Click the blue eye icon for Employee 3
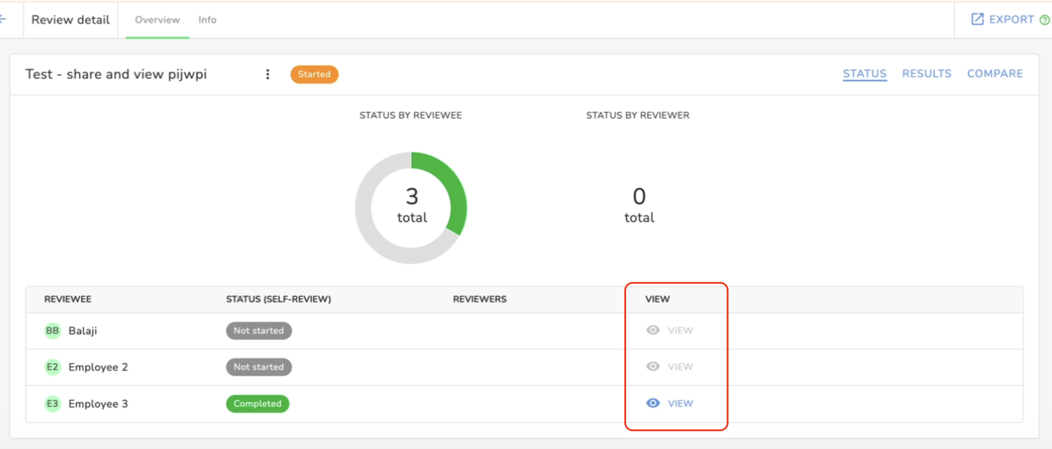The width and height of the screenshot is (1052, 449). click(x=652, y=403)
